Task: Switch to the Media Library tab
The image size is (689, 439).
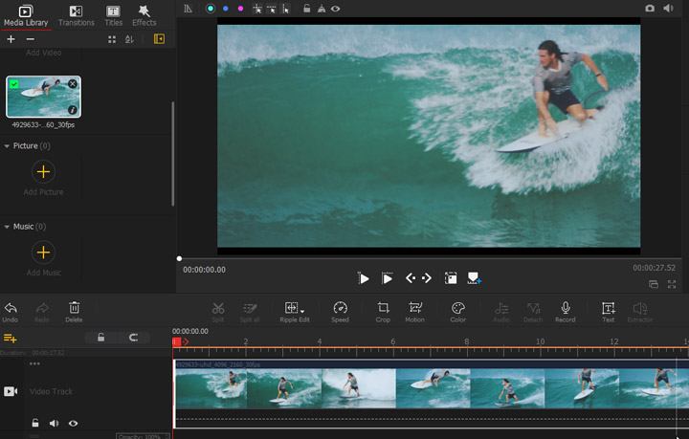Action: coord(26,16)
